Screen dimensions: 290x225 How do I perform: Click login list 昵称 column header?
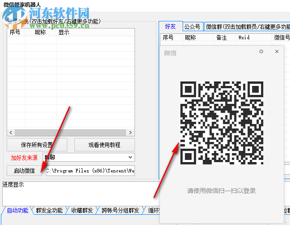pos(41,32)
